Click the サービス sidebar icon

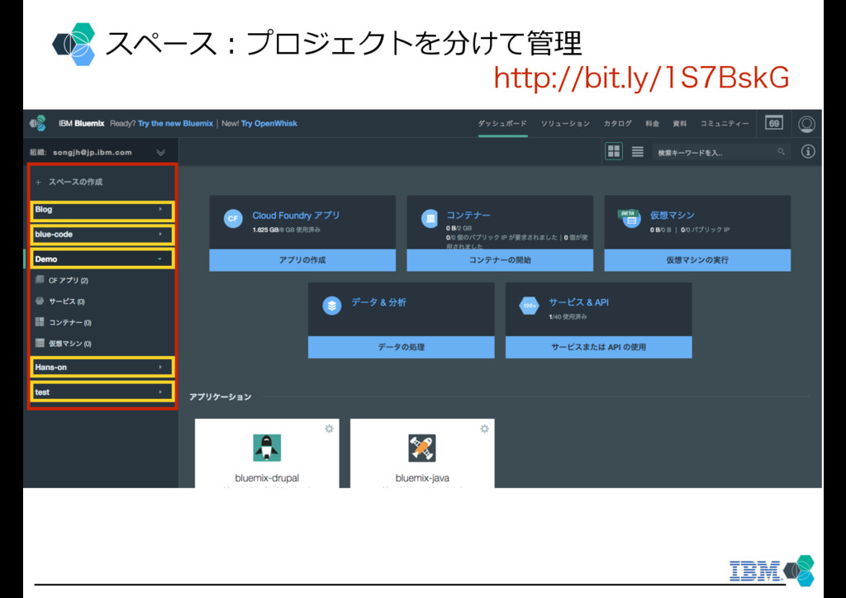coord(40,301)
